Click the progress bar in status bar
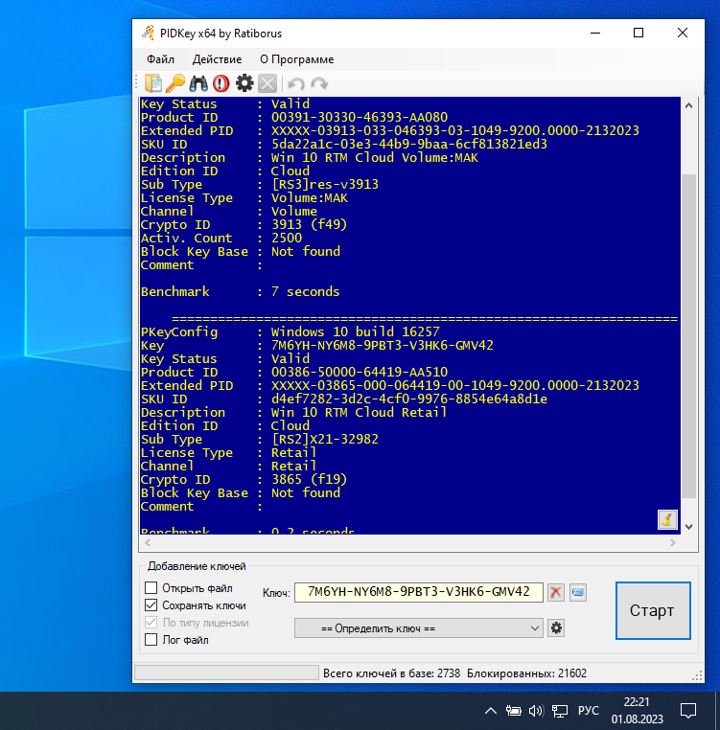This screenshot has width=720, height=730. [x=226, y=673]
